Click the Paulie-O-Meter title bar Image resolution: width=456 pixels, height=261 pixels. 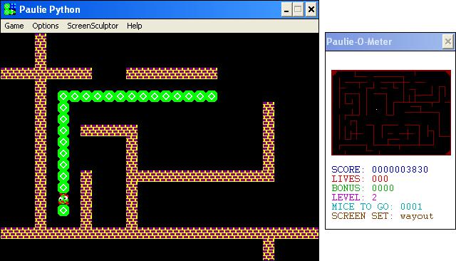tap(384, 41)
